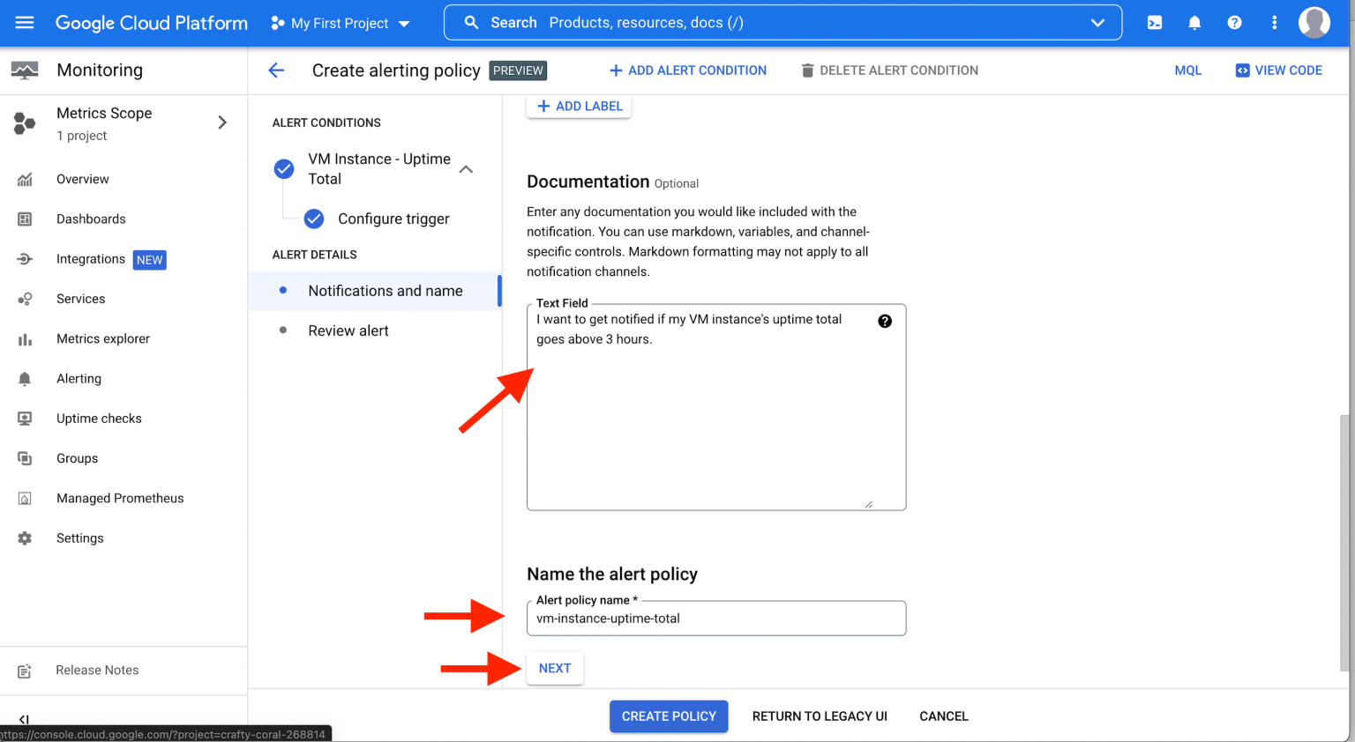Grab the text field resize handle
This screenshot has height=742, width=1355.
[x=869, y=505]
